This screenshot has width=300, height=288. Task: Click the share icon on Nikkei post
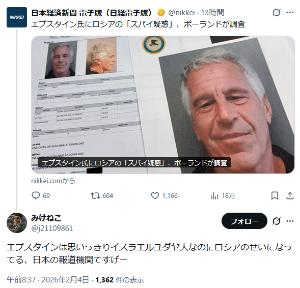click(x=290, y=195)
